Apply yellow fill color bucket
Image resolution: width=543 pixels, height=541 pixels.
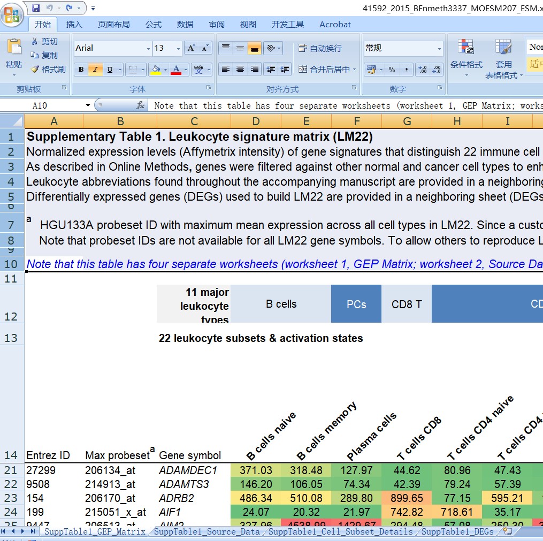pos(156,69)
